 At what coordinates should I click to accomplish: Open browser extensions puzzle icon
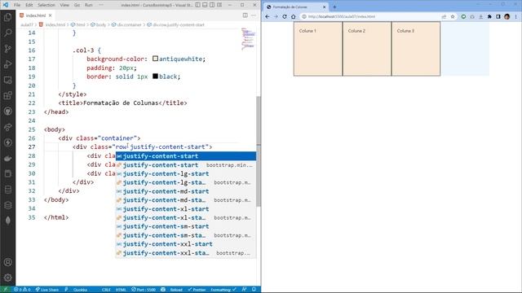click(489, 16)
